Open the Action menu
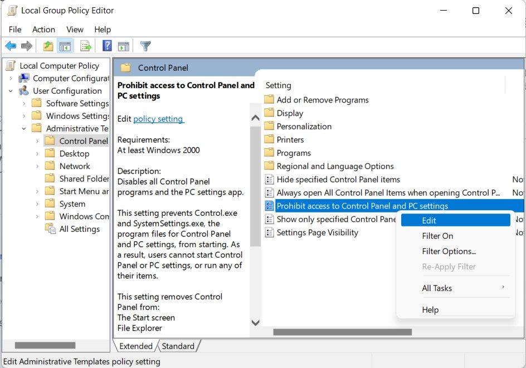 tap(43, 30)
